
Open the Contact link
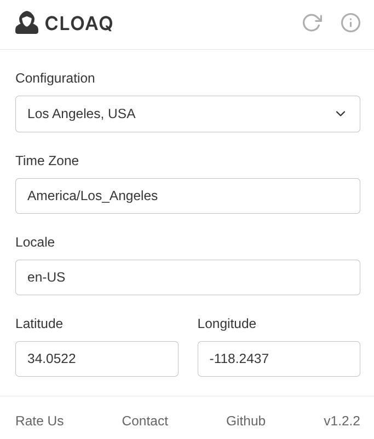point(145,421)
